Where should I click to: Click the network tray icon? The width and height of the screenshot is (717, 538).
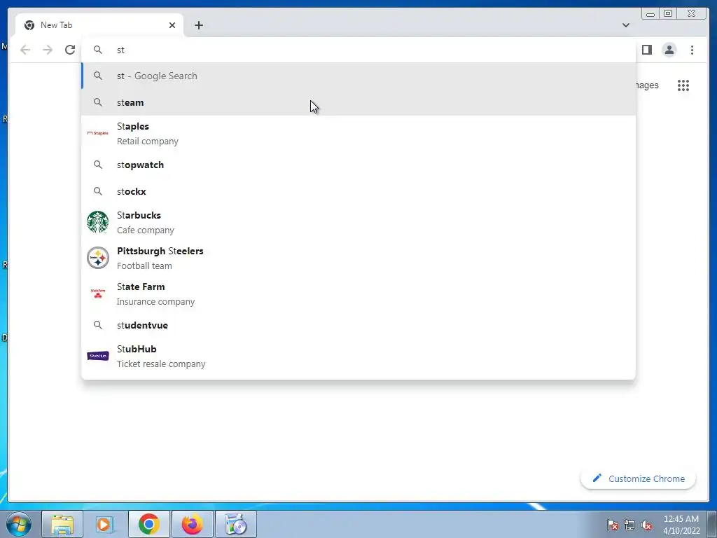pyautogui.click(x=629, y=525)
